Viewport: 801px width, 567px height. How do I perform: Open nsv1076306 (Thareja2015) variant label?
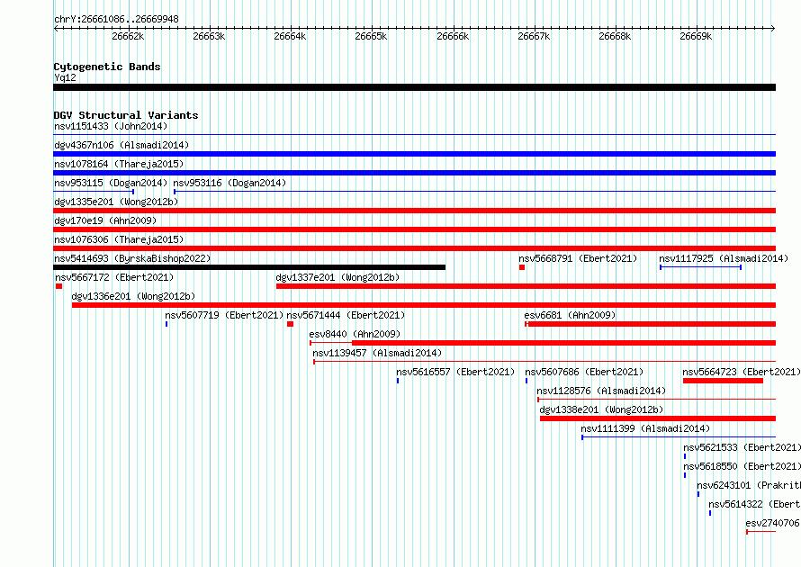click(x=119, y=239)
